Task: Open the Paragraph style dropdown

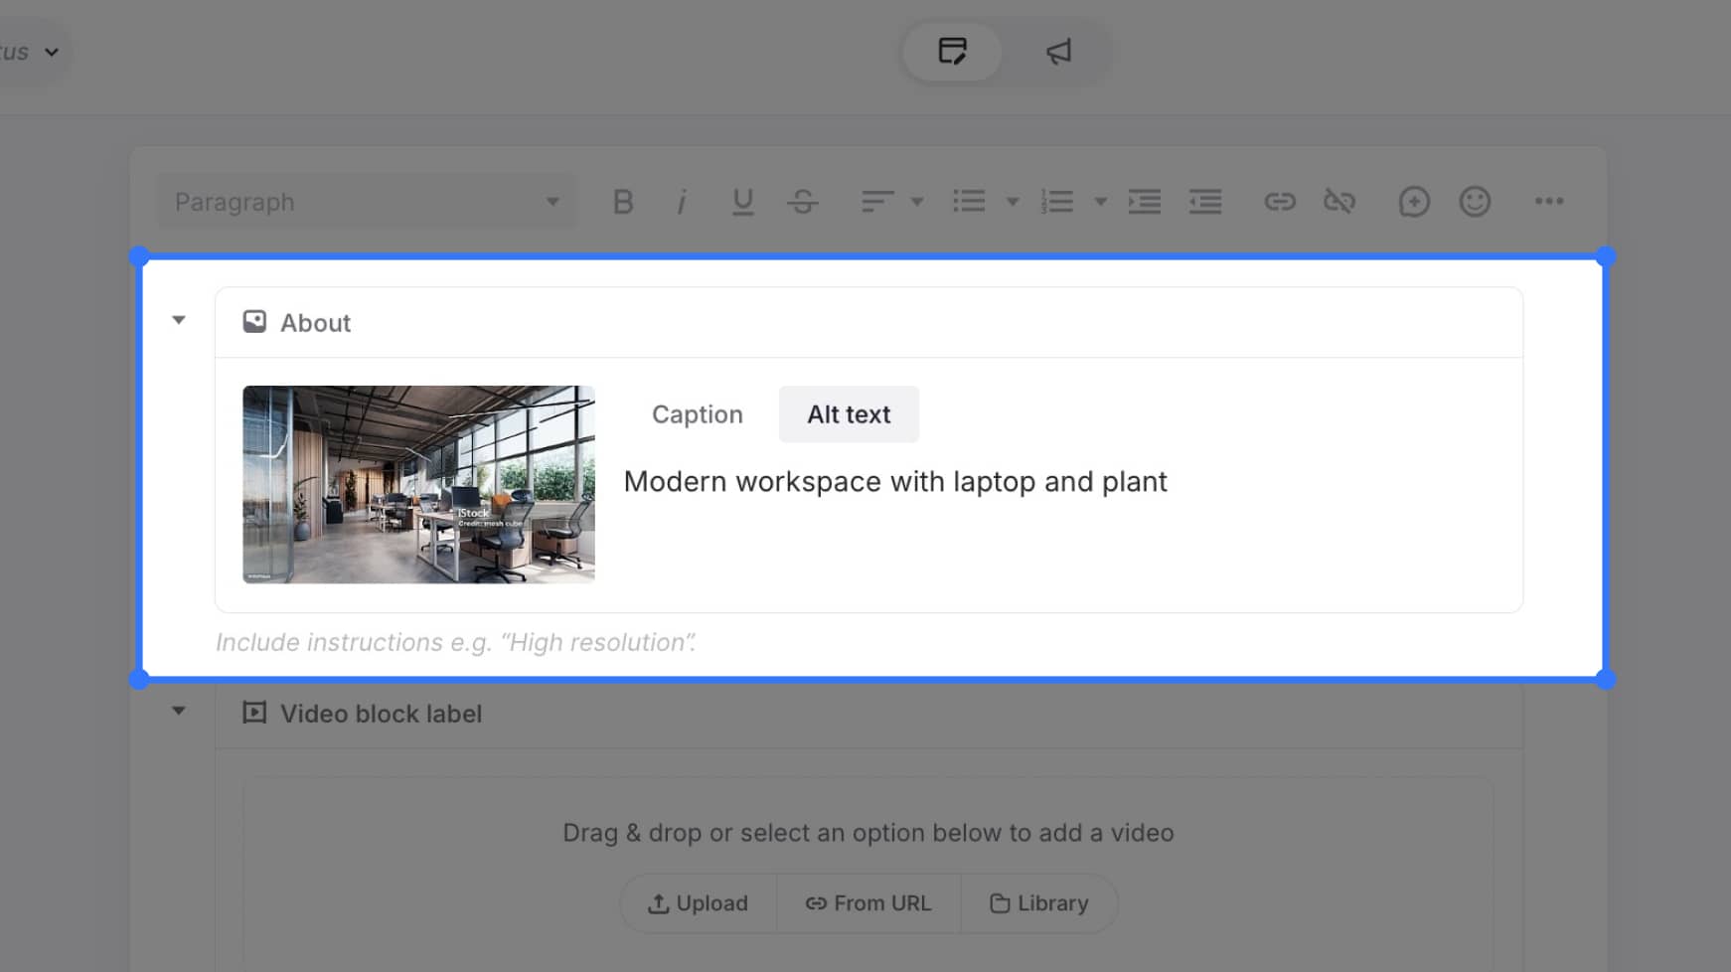Action: pyautogui.click(x=368, y=202)
